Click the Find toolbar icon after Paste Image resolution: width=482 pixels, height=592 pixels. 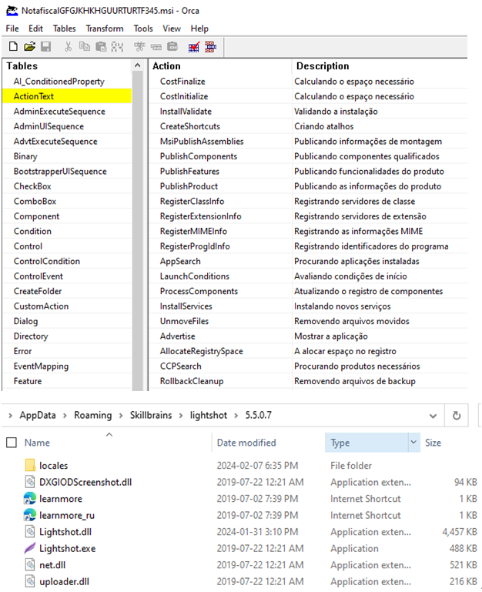click(x=117, y=46)
